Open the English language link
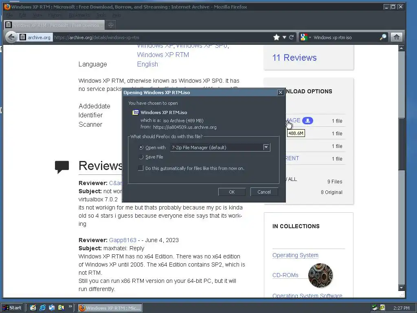The width and height of the screenshot is (417, 313). coord(147,64)
